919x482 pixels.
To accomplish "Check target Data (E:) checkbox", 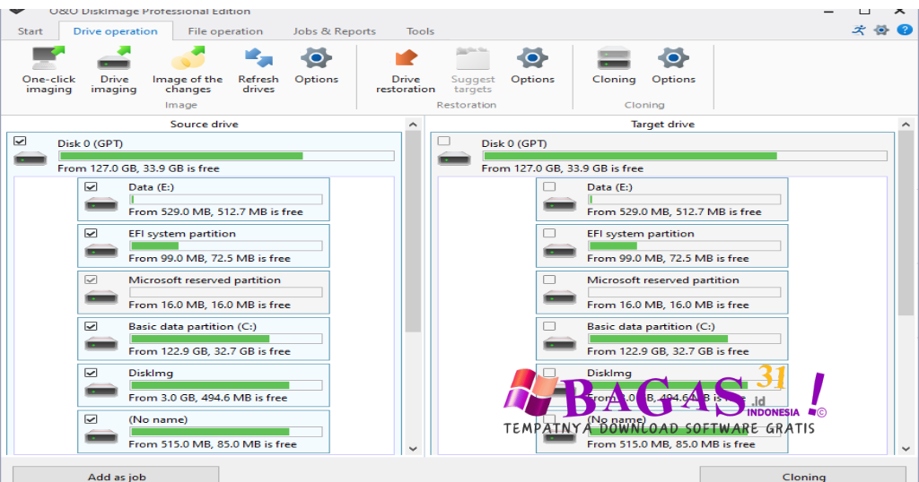I will pos(549,186).
